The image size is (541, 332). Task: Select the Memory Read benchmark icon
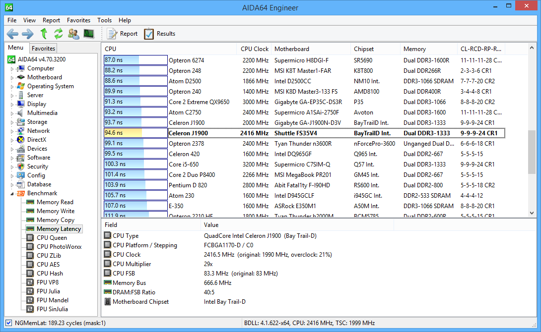pyautogui.click(x=30, y=202)
